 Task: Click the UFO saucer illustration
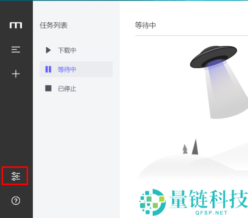[213, 57]
